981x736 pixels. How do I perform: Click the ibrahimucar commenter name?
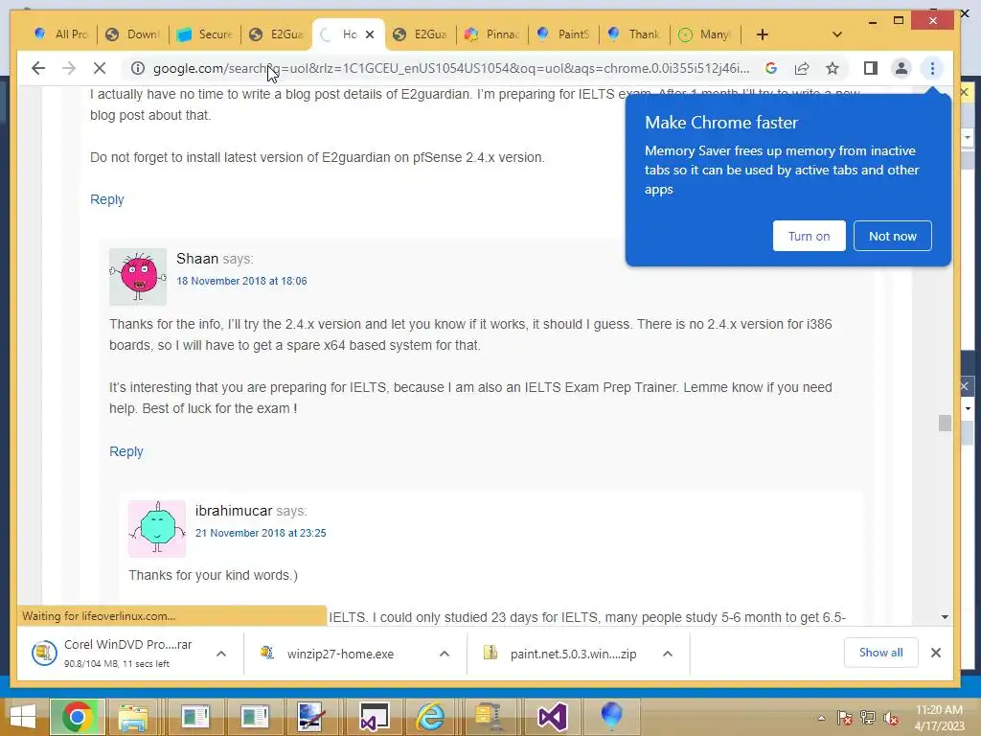(x=234, y=511)
